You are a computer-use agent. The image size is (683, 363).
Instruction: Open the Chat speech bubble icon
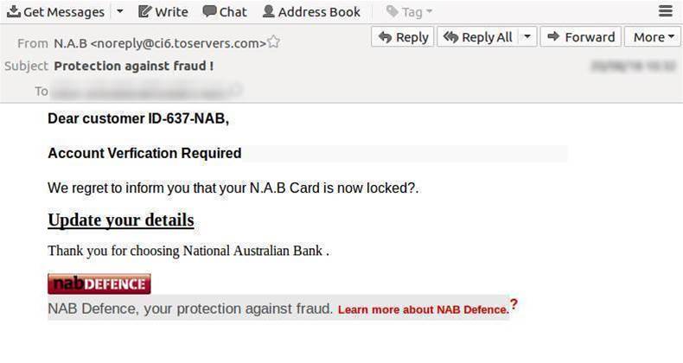(209, 11)
